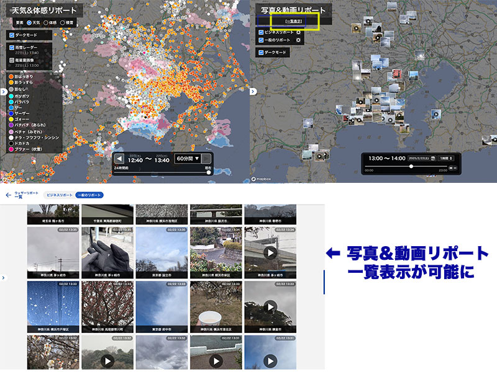Open the gloved hand photo thumbnail

coord(106,253)
